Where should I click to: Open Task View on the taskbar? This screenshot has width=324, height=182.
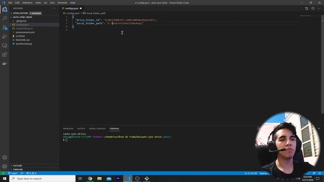point(80,178)
